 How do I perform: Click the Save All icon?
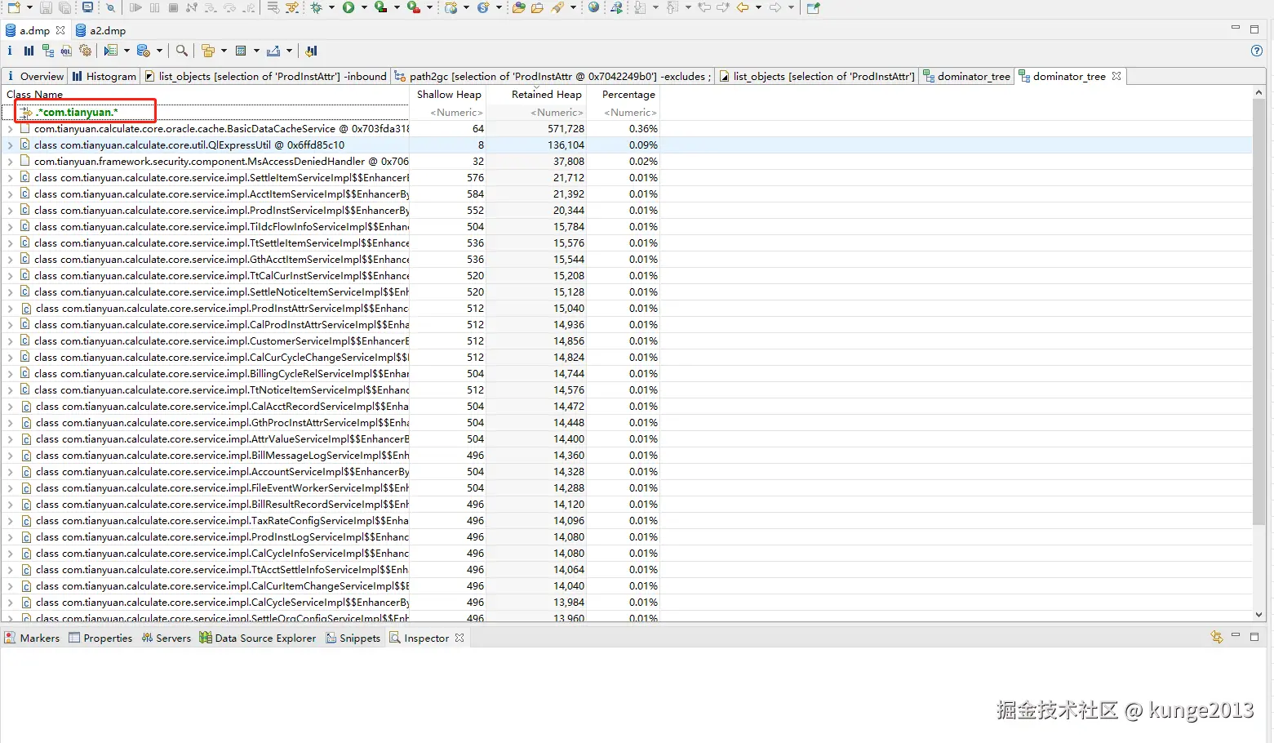point(64,7)
